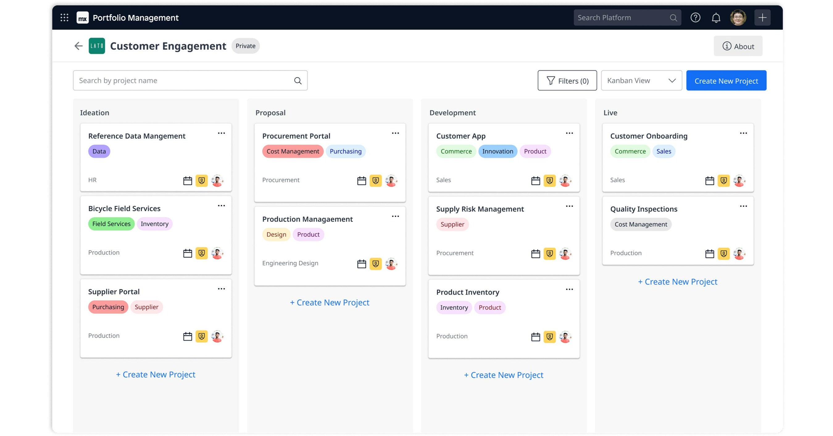Open the ellipsis menu on Supplier Portal card
This screenshot has height=436, width=833.
click(222, 288)
